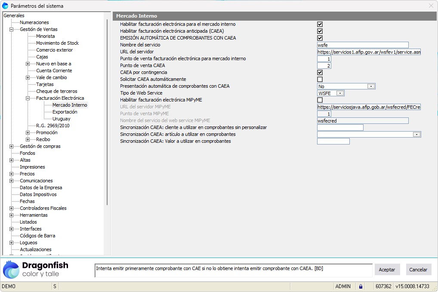The image size is (438, 292).
Task: Open the artículo a utilizar dropdown
Action: 416,134
